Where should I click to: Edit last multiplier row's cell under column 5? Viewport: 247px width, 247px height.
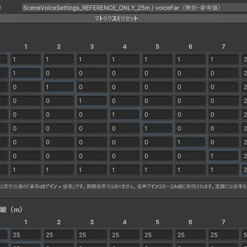coord(157,170)
